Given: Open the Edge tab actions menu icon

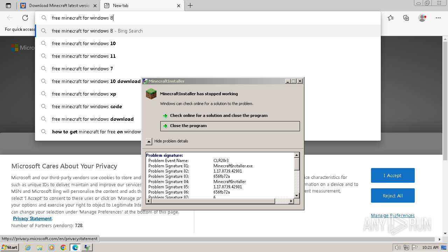Looking at the screenshot, I should pos(8,6).
